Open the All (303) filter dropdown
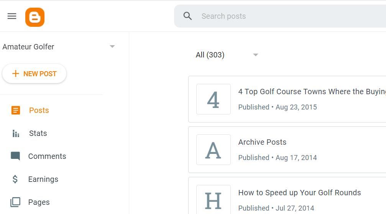 point(256,55)
